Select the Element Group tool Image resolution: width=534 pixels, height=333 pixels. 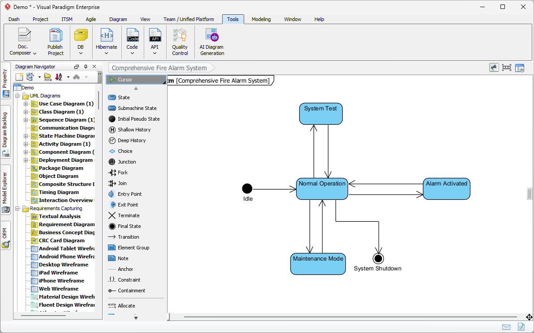(x=129, y=248)
